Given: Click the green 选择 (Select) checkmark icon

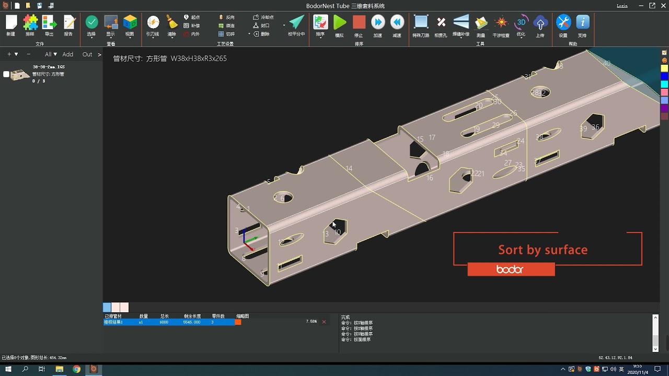Looking at the screenshot, I should (x=91, y=22).
